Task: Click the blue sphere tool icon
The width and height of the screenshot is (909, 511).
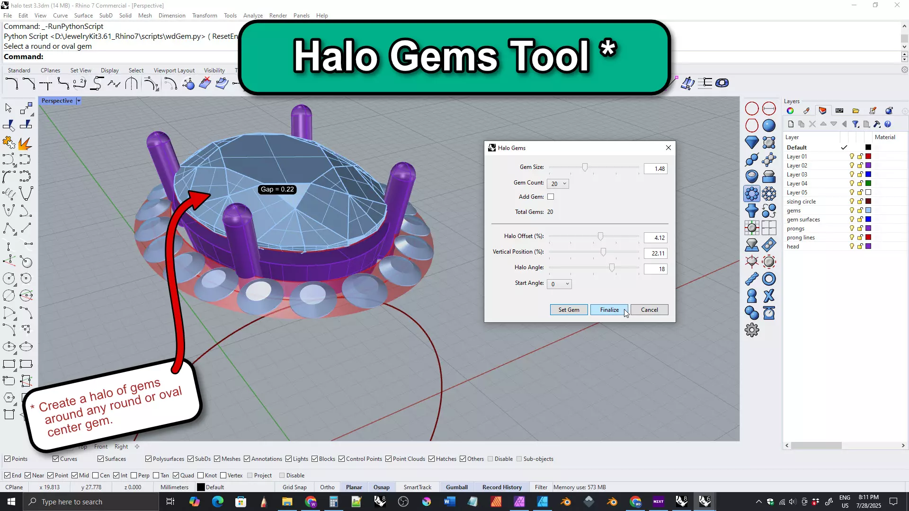Action: 769,125
